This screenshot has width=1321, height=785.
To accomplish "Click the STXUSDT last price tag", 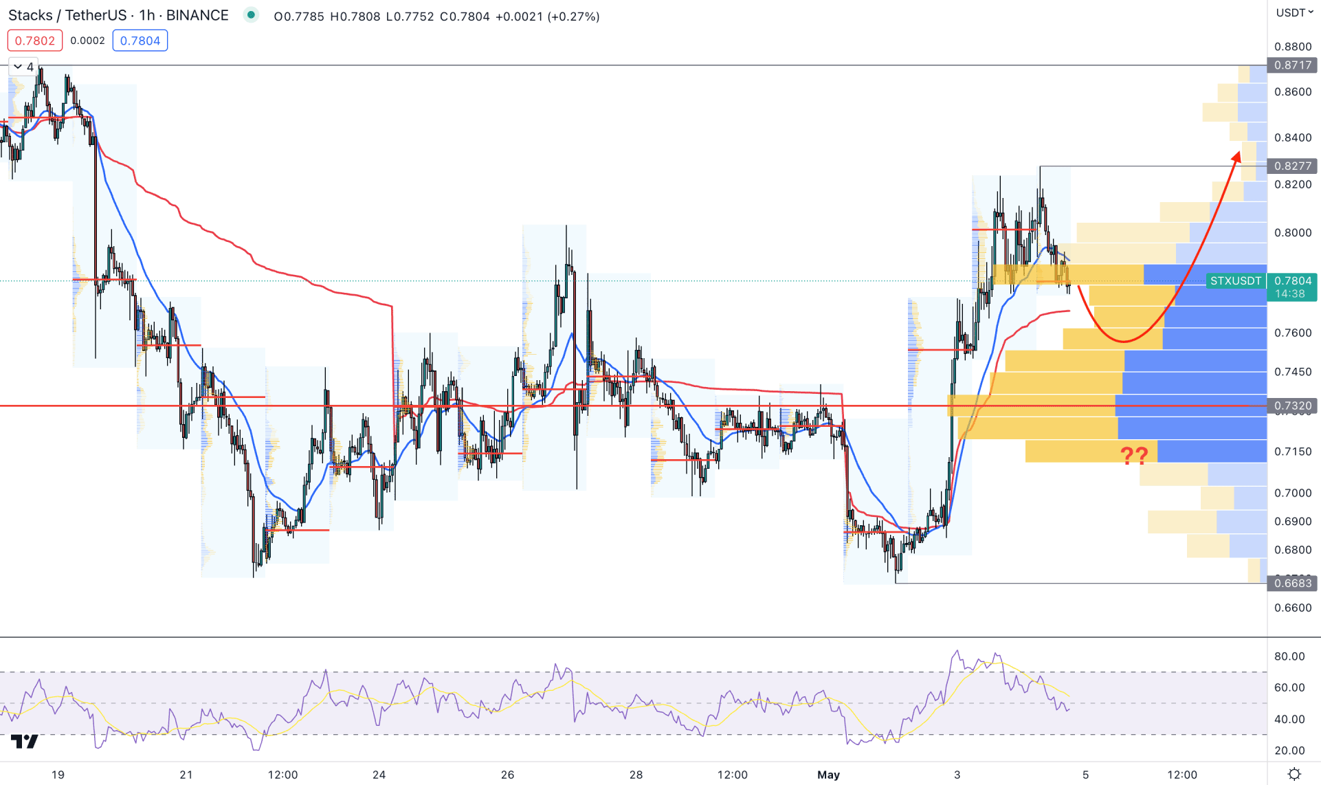I will (x=1236, y=280).
